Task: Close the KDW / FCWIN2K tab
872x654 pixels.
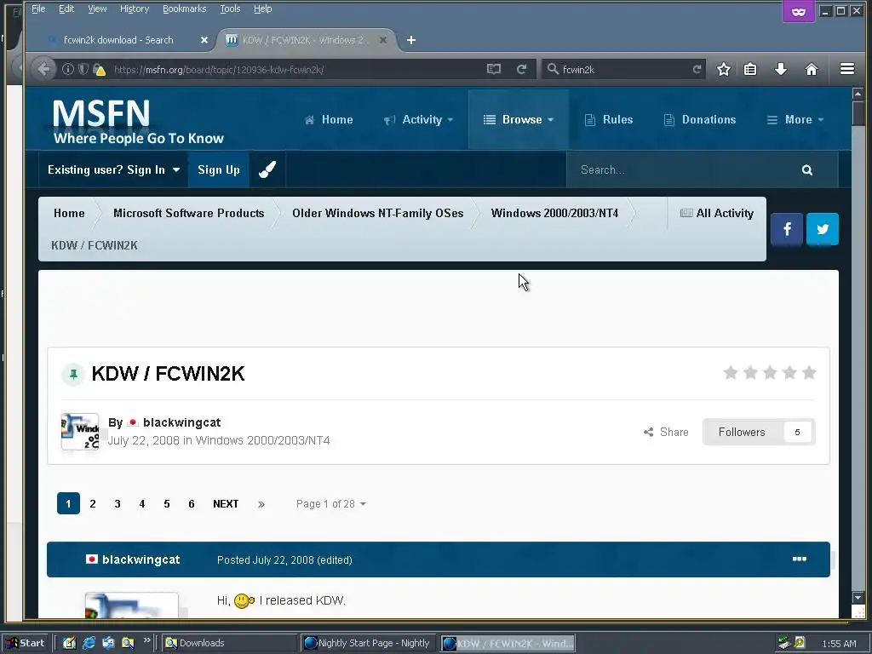Action: 382,40
